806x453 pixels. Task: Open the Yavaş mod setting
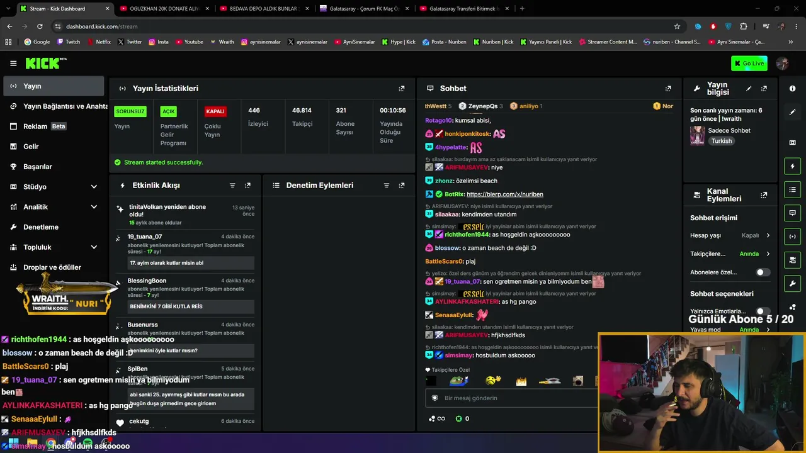730,330
